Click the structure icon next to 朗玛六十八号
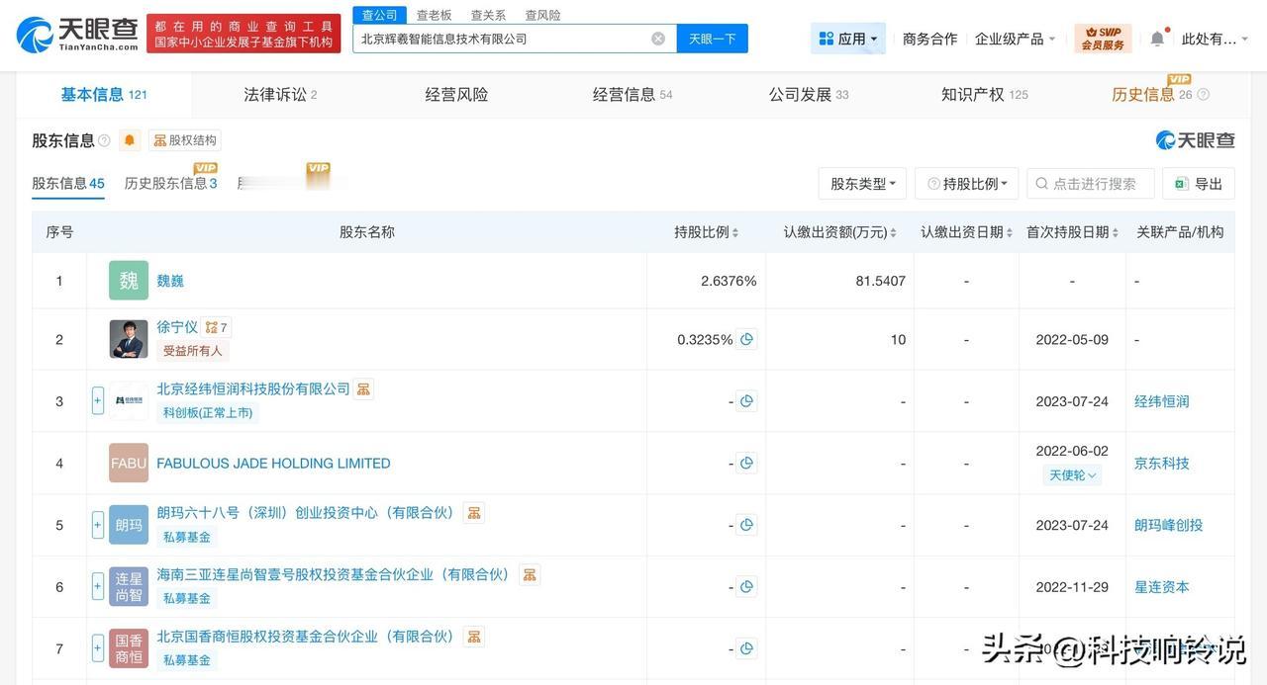Image resolution: width=1267 pixels, height=685 pixels. coord(473,513)
